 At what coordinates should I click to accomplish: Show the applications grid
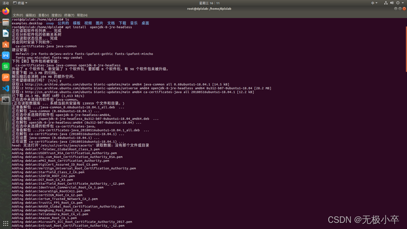click(x=6, y=223)
